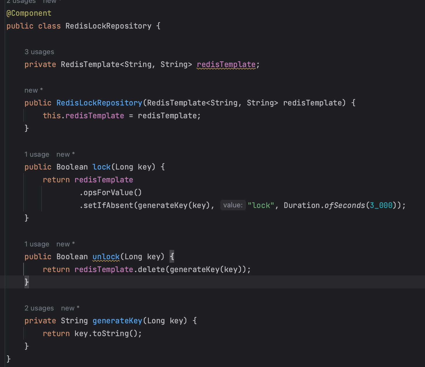Click the 'Duration' class reference

pyautogui.click(x=302, y=205)
